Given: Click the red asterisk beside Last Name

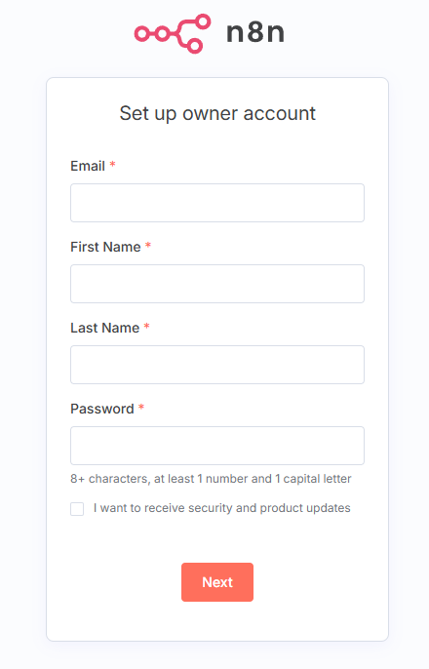Looking at the screenshot, I should [146, 327].
